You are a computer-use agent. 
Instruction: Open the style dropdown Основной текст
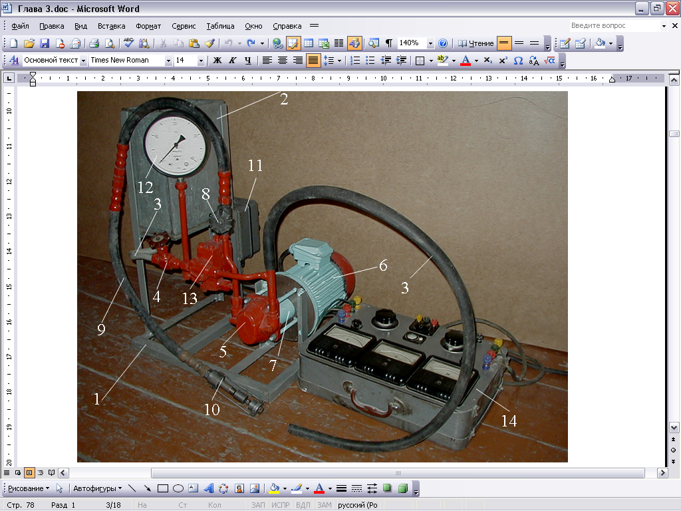(x=83, y=61)
